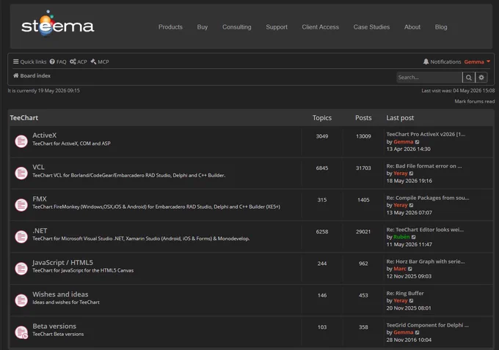Open advanced search gear icon
Viewport: 499px width, 350px height.
click(481, 77)
